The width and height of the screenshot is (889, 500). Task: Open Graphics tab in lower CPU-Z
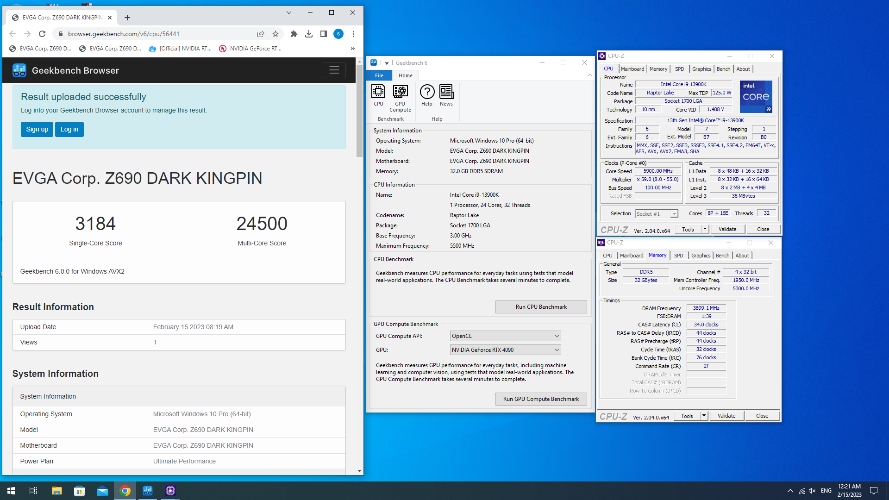[x=701, y=256]
